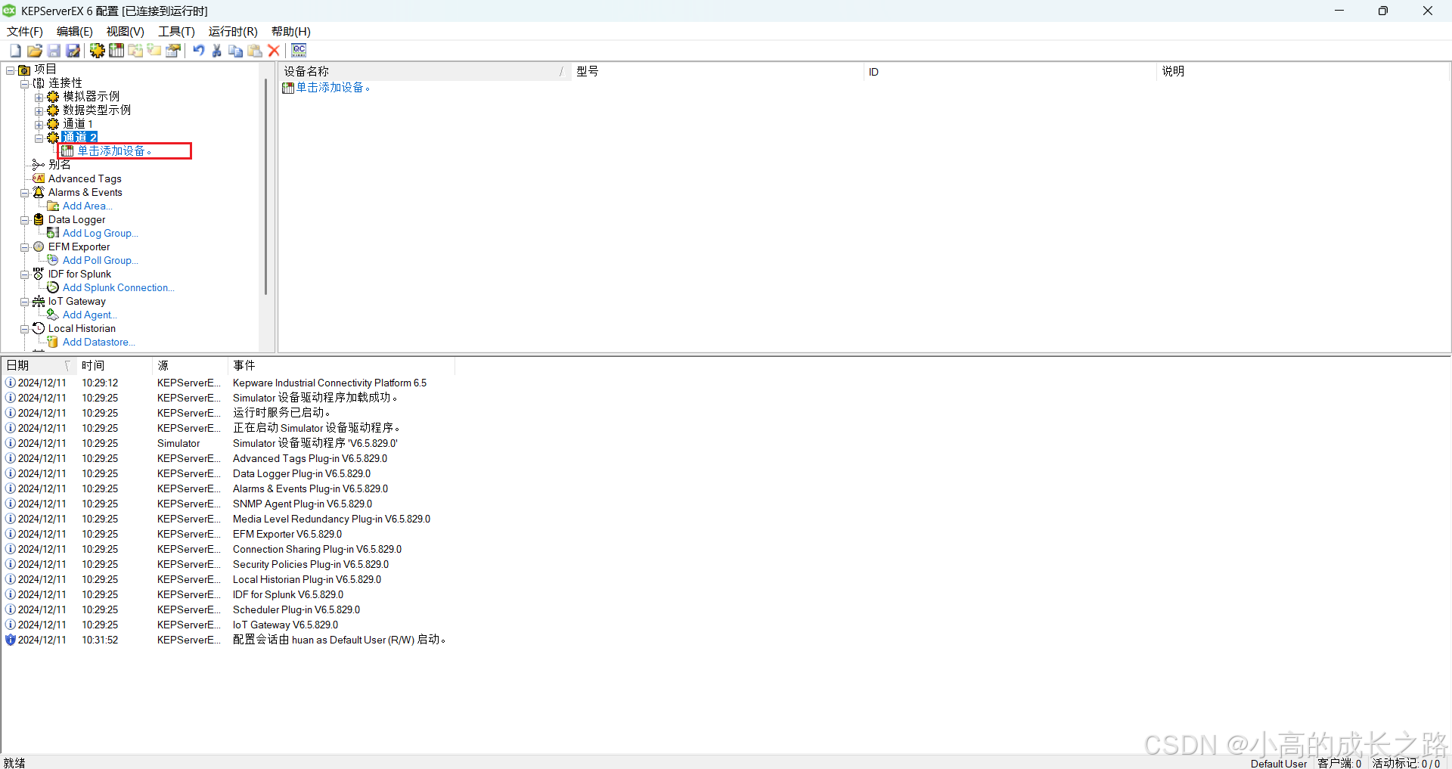Image resolution: width=1452 pixels, height=769 pixels.
Task: Click the IDF for Splunk icon
Action: pyautogui.click(x=39, y=274)
